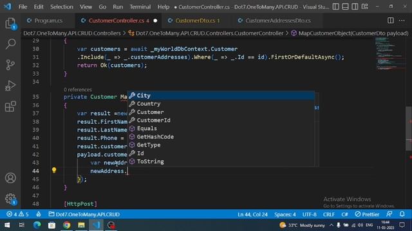Select Equals in the suggestion list

221,128
